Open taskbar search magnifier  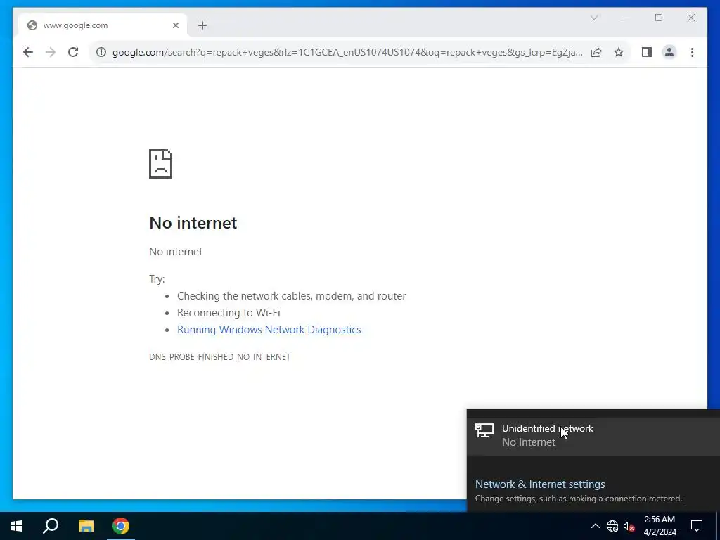(51, 526)
